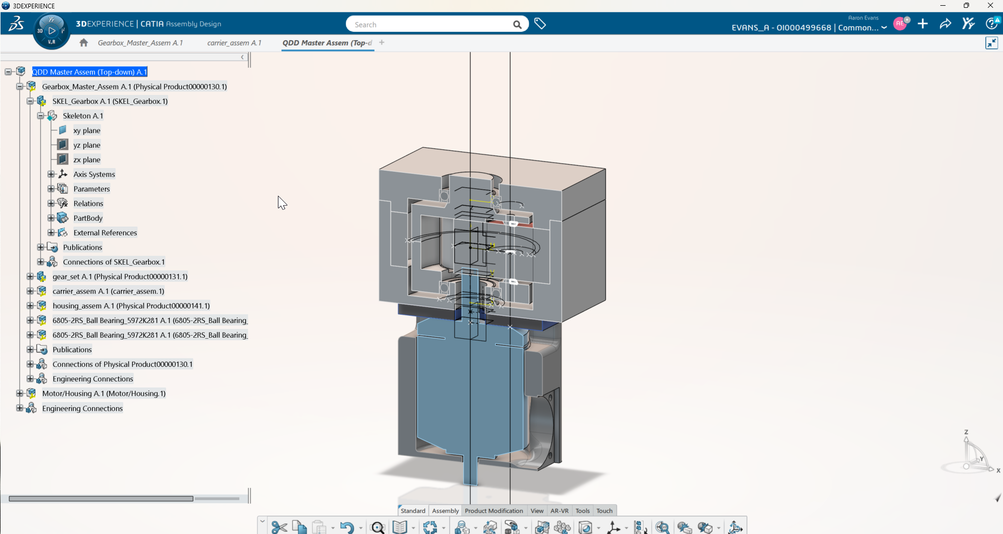The width and height of the screenshot is (1003, 534).
Task: Open the Help question-mark icon
Action: [x=991, y=23]
